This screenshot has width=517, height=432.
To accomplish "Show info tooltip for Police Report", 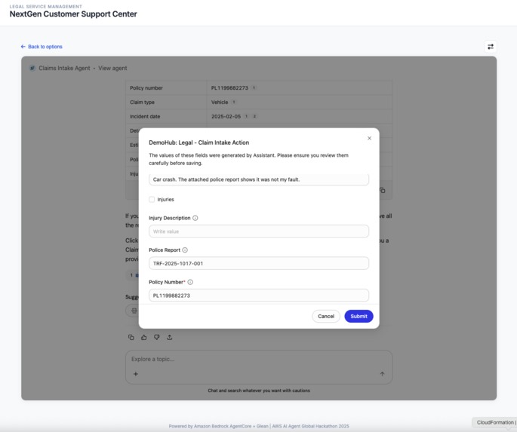I will tap(185, 250).
